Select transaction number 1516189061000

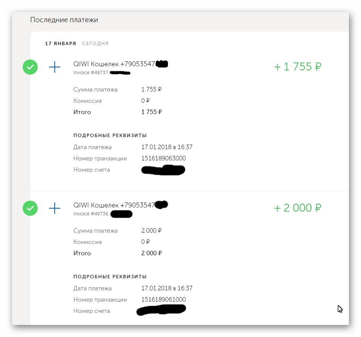[x=163, y=299]
